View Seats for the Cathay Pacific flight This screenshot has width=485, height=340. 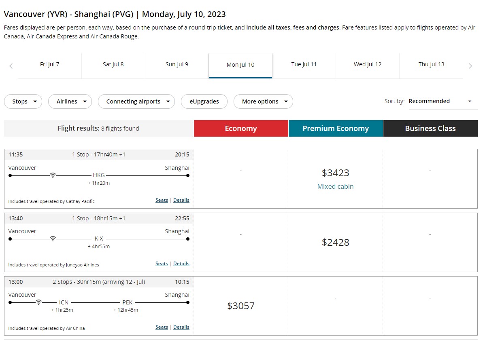162,200
